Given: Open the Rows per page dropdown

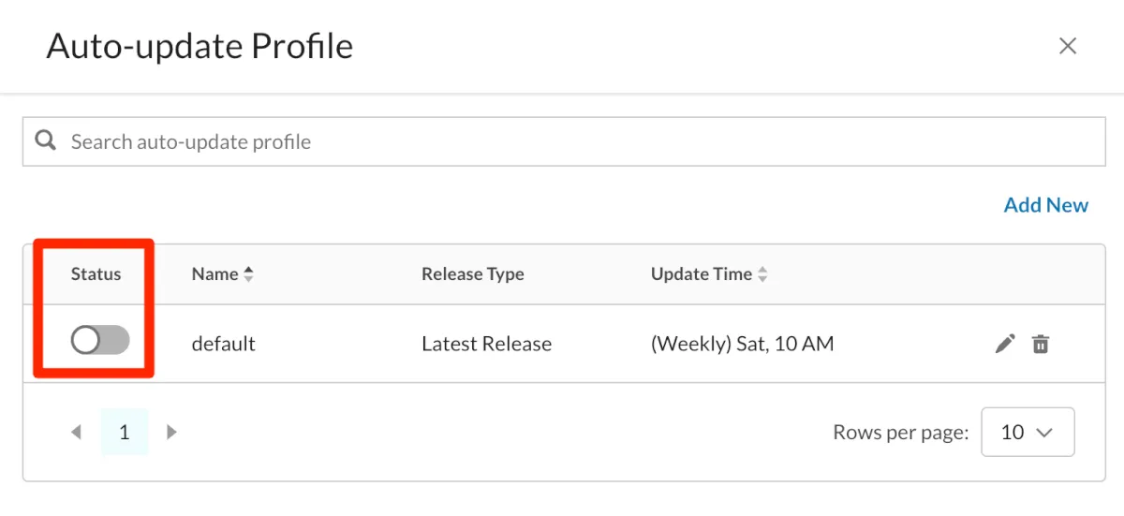Looking at the screenshot, I should 1027,433.
